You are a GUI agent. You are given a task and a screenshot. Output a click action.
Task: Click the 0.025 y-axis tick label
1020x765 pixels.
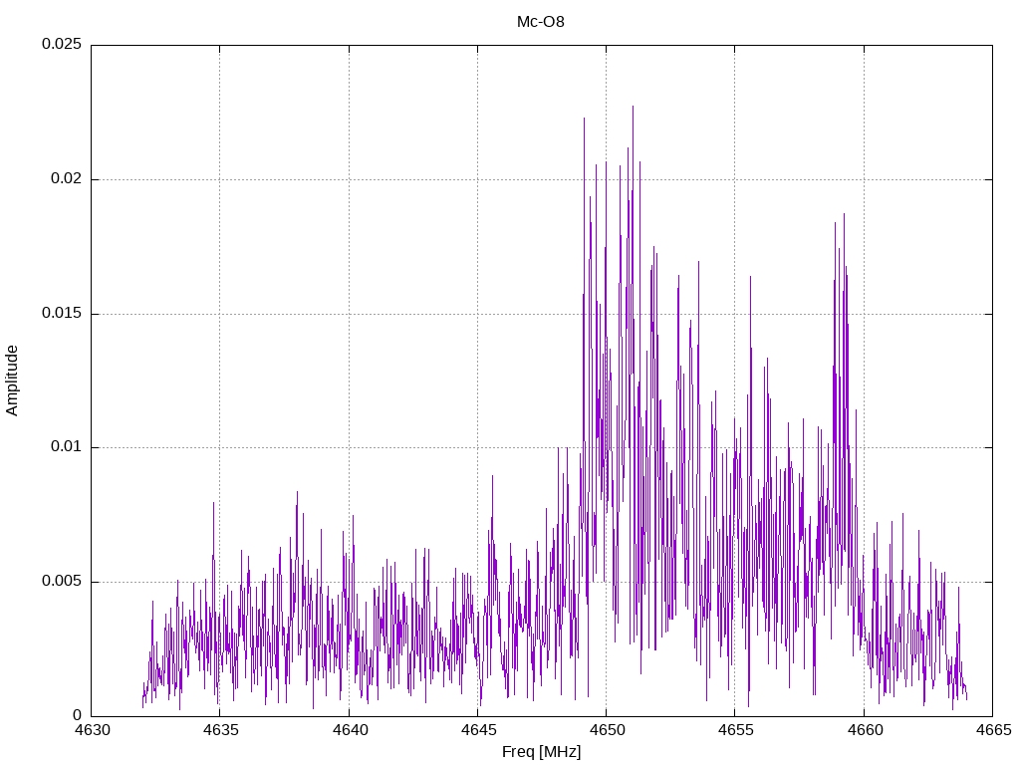coord(62,44)
